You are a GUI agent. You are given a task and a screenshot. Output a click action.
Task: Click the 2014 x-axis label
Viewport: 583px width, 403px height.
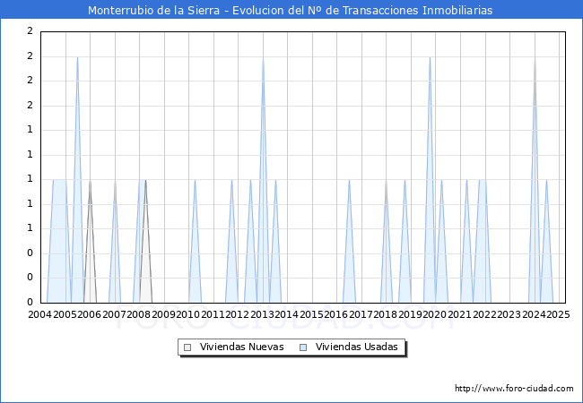[287, 314]
